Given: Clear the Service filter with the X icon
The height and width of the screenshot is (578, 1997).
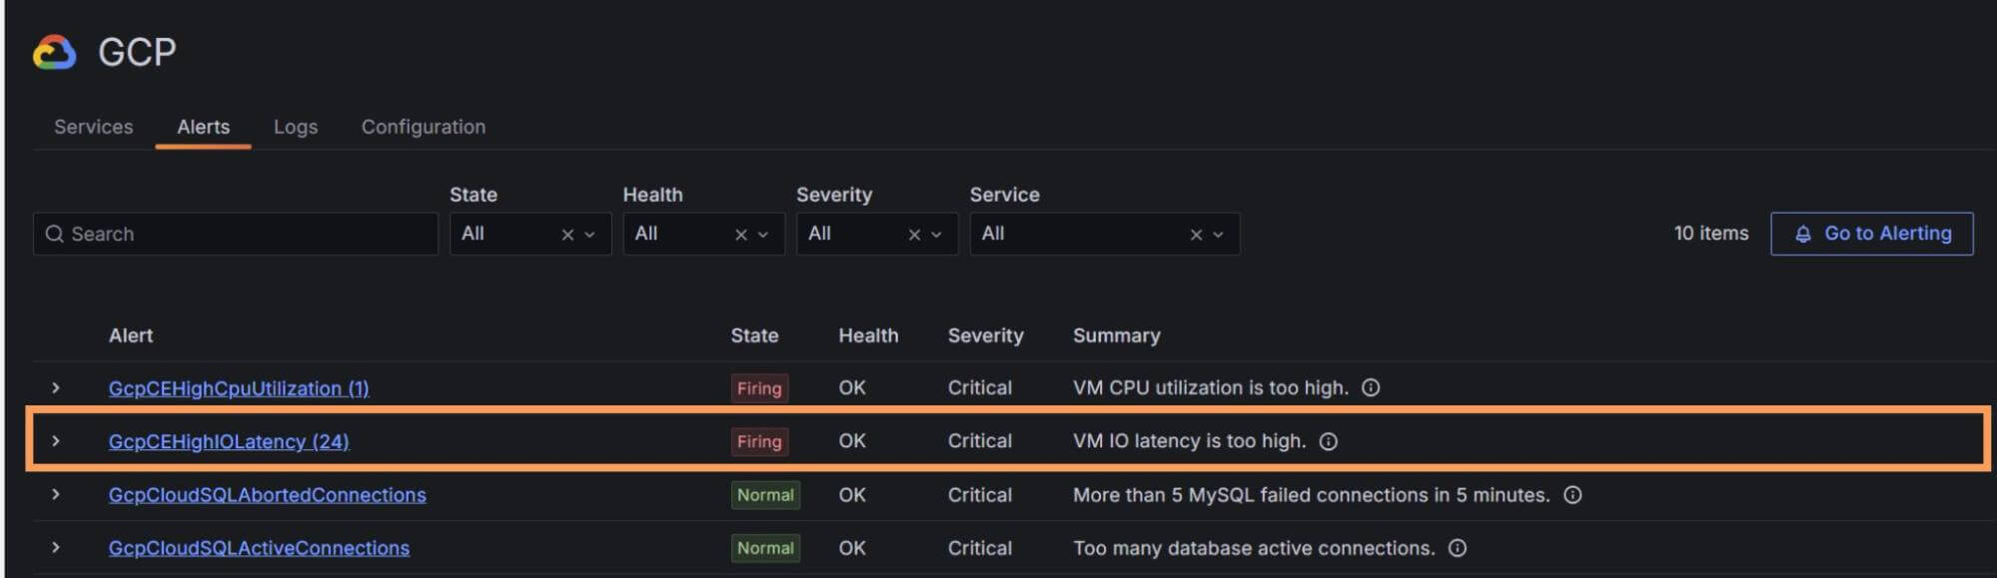Looking at the screenshot, I should coord(1196,235).
